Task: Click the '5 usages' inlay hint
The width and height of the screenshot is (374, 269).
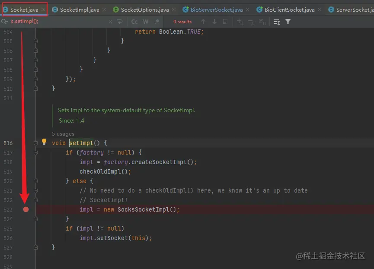Action: [63, 134]
